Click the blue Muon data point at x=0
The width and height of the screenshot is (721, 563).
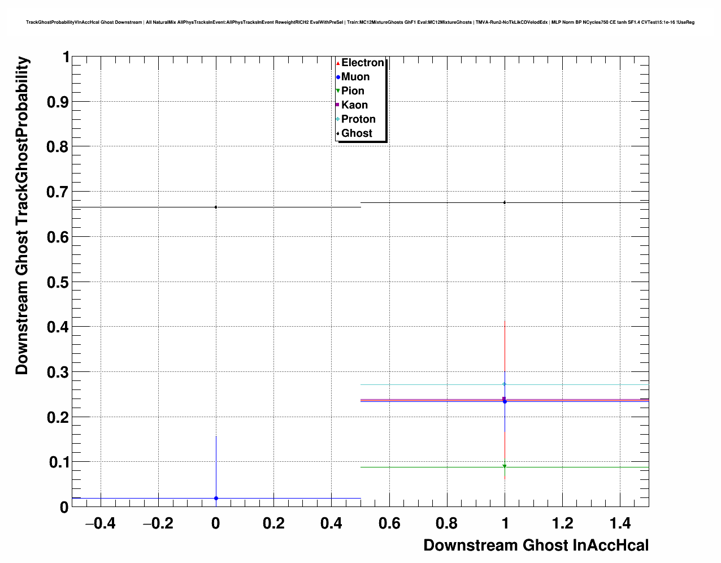point(216,498)
